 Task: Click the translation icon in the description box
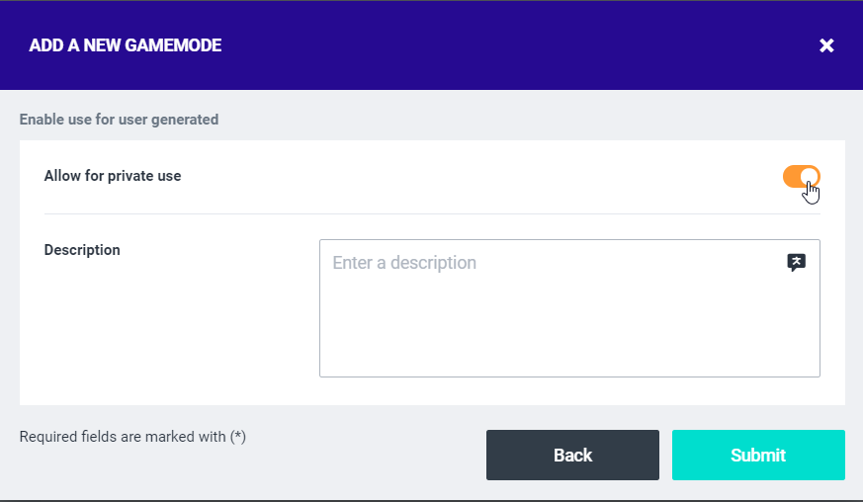[796, 262]
